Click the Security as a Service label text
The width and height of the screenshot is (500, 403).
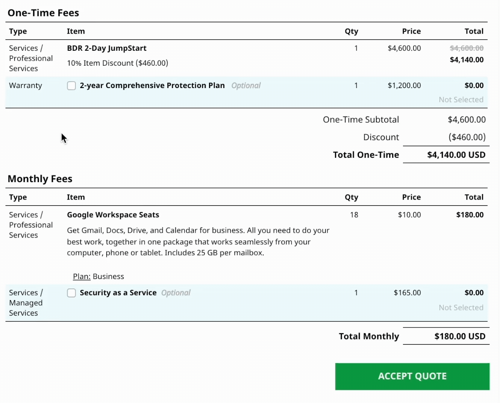[118, 293]
